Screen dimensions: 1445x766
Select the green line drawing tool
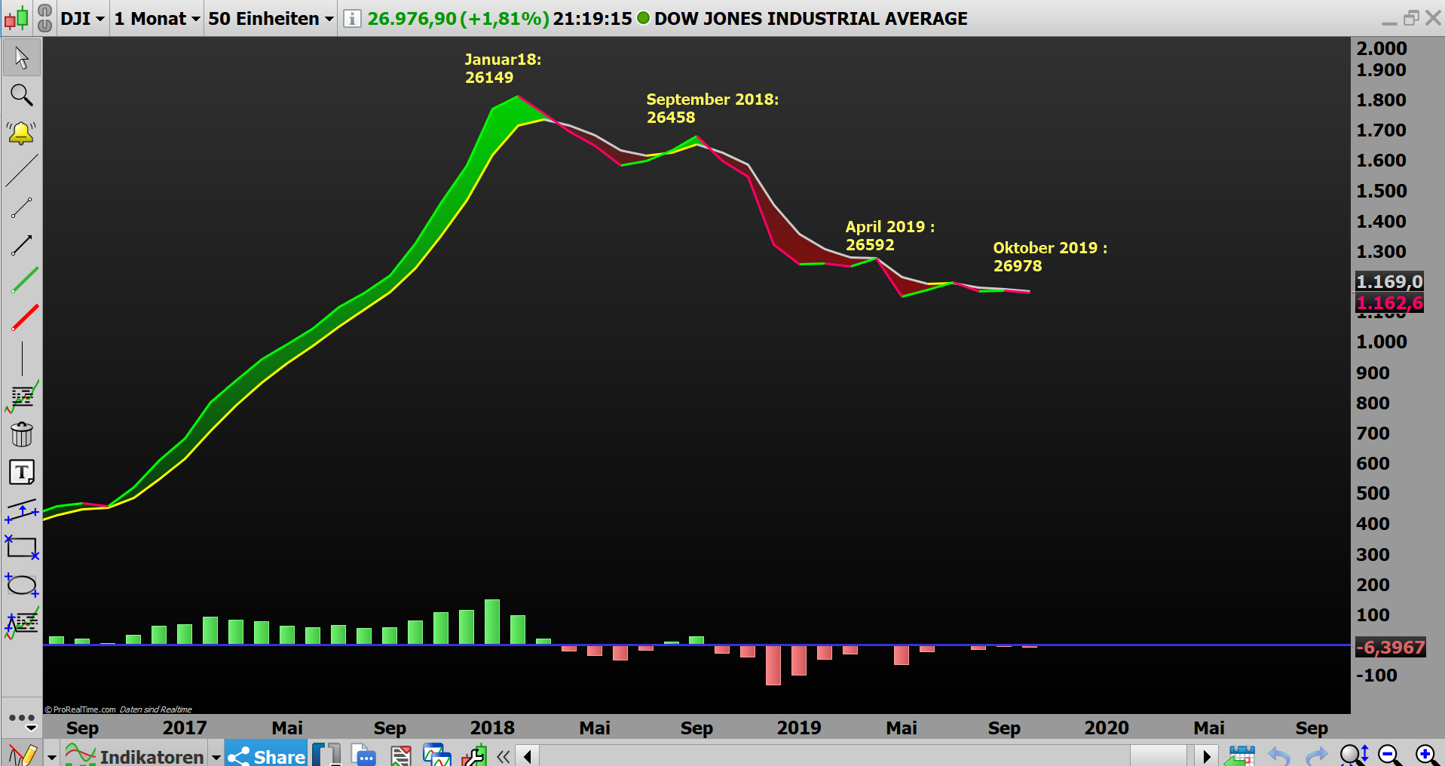25,280
